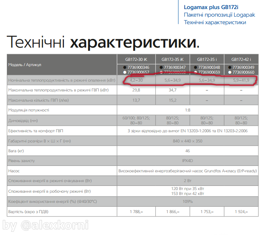Click the 'Споживання енергії в режимі очікування' label
This screenshot has height=235, width=275.
[50, 181]
